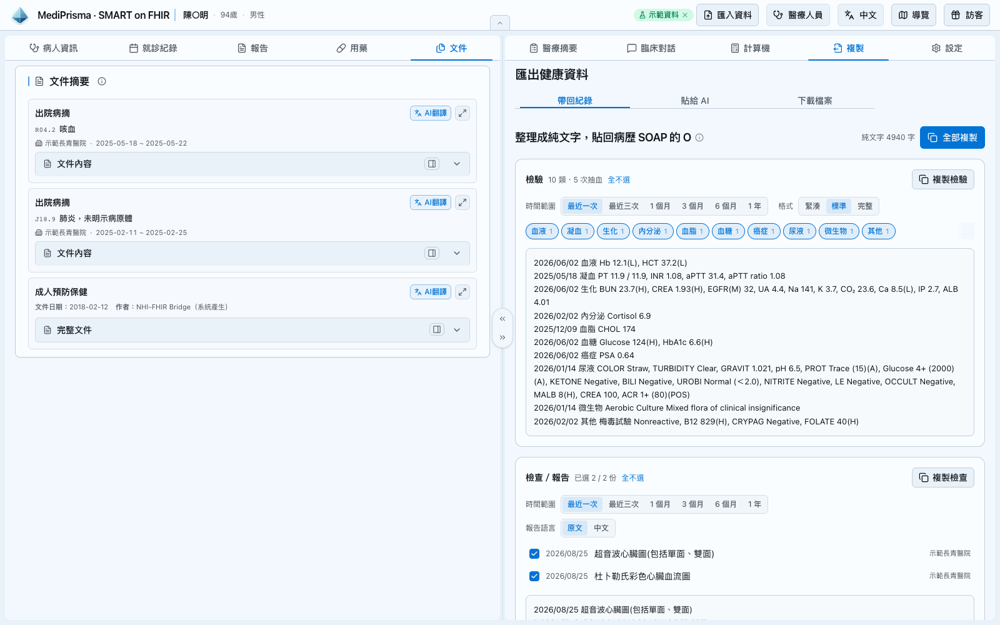Expand left panel with double-right chevron
The height and width of the screenshot is (625, 1000).
(502, 337)
